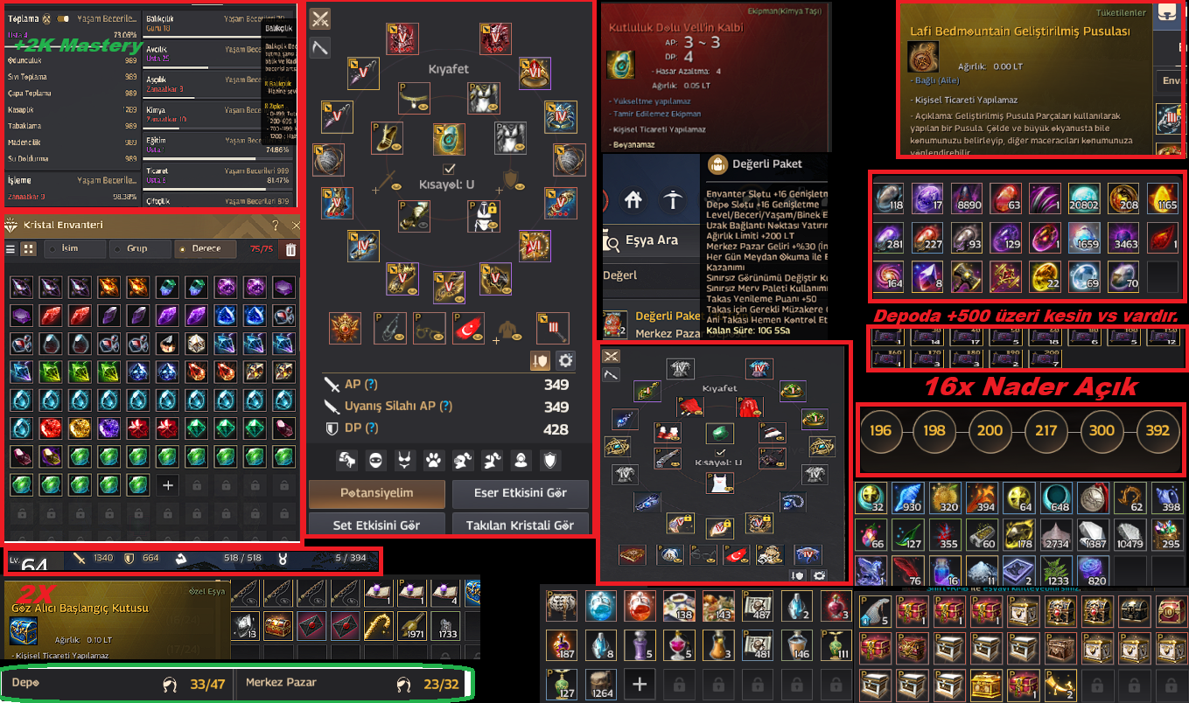Screen dimensions: 1189x703
Task: Toggle the checkbox above Kısayol: U
Action: point(449,168)
